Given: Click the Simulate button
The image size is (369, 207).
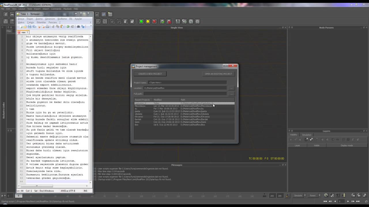Looking at the screenshot, I should (298, 195).
